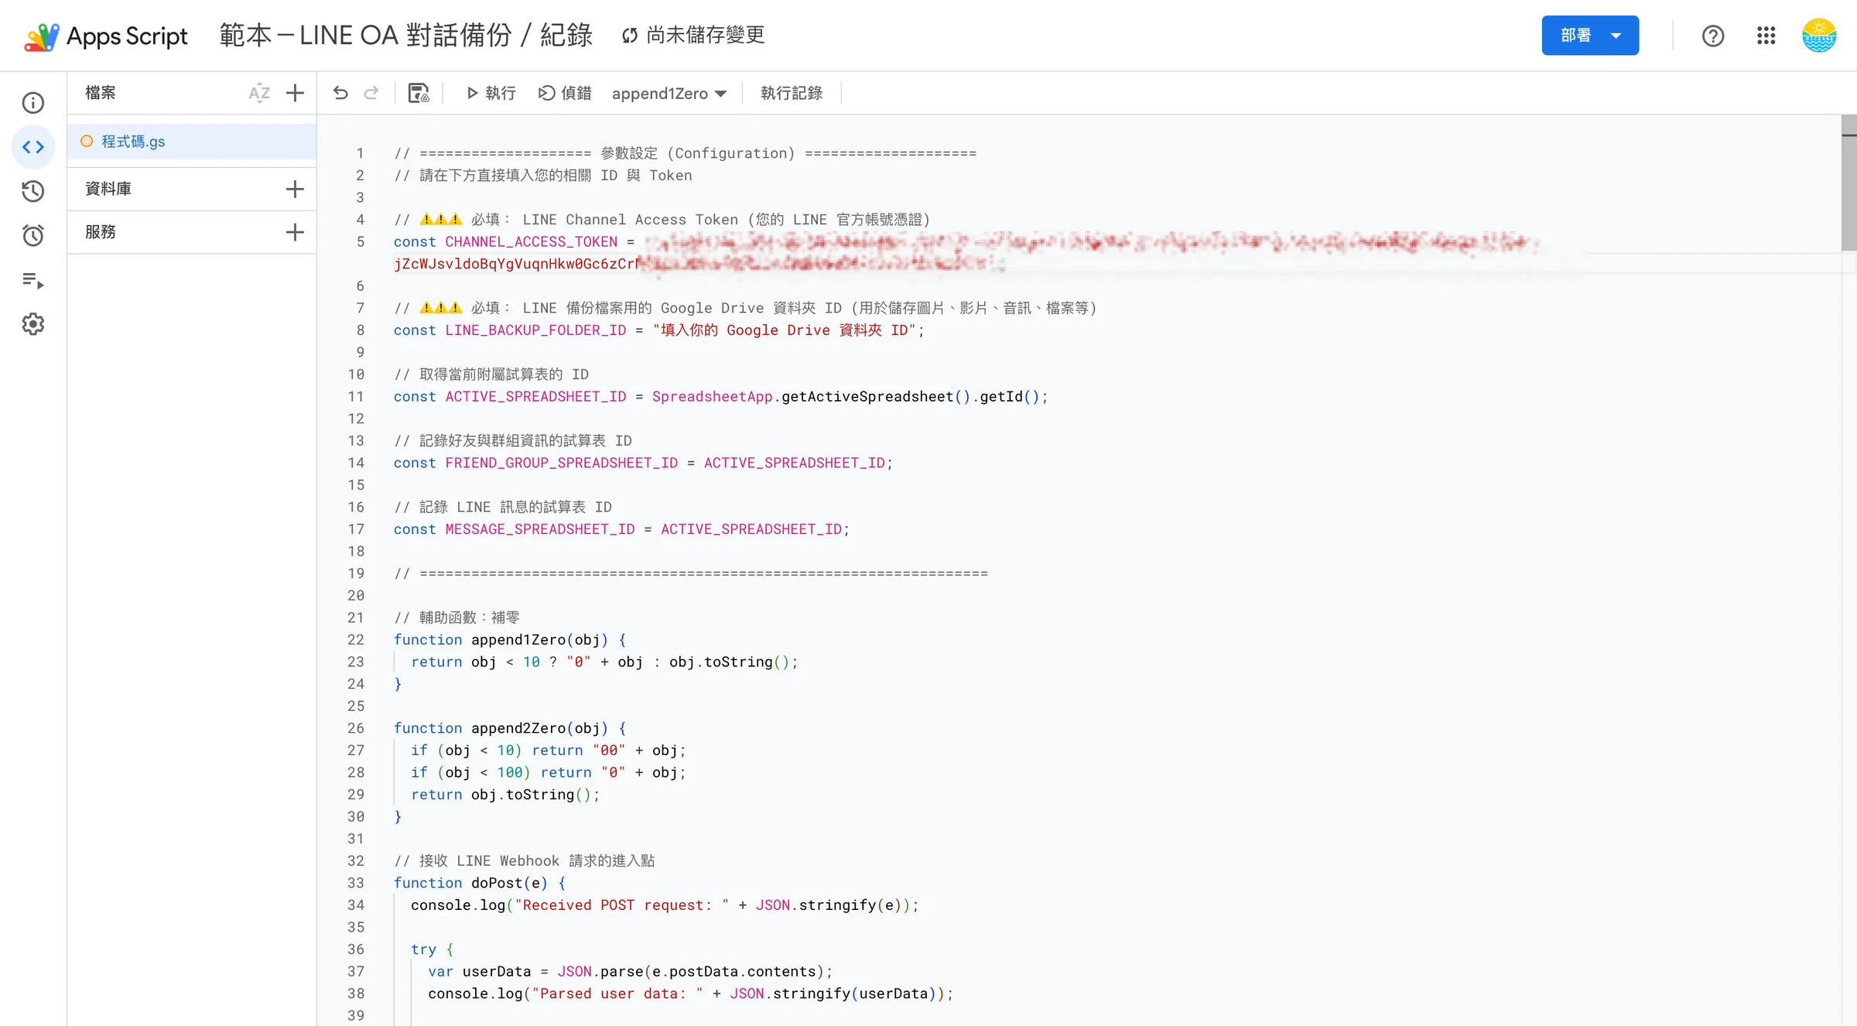Viewport: 1857px width, 1026px height.
Task: Click the try keyword on line 36
Action: click(424, 949)
